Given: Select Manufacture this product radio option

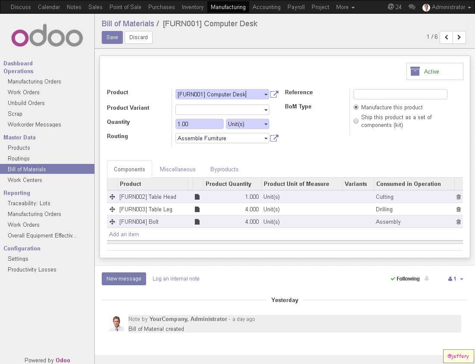Looking at the screenshot, I should [356, 107].
